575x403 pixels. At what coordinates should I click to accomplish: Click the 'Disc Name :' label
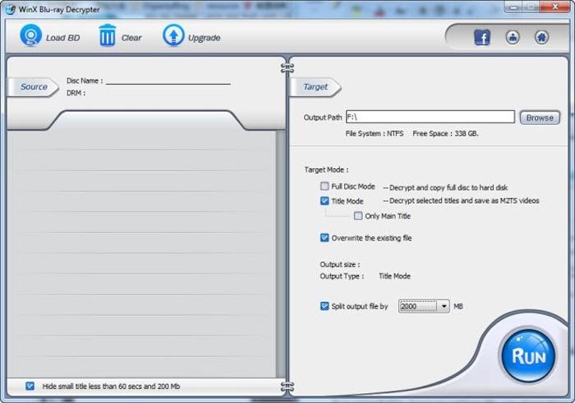pos(85,80)
